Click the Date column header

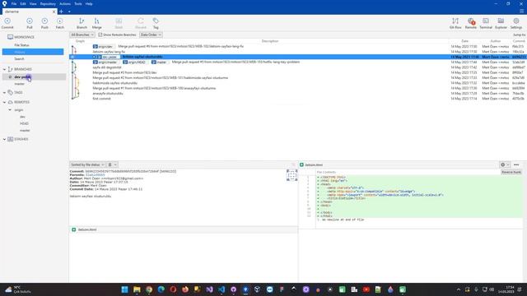pyautogui.click(x=464, y=41)
